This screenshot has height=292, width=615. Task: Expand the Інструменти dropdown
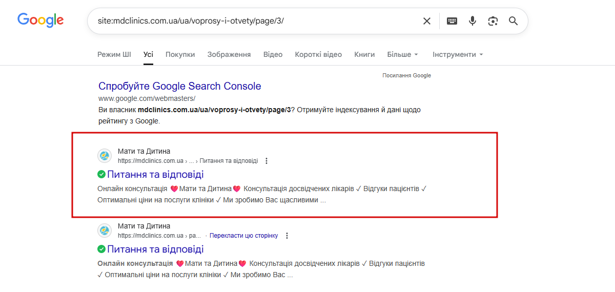pos(457,54)
